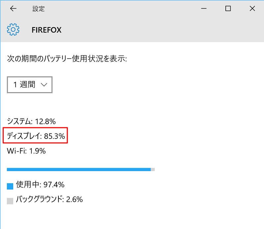The width and height of the screenshot is (264, 229).
Task: Open the 1 週間 period dropdown
Action: (x=30, y=85)
